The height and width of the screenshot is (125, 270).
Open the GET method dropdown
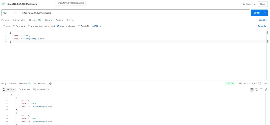(11, 13)
